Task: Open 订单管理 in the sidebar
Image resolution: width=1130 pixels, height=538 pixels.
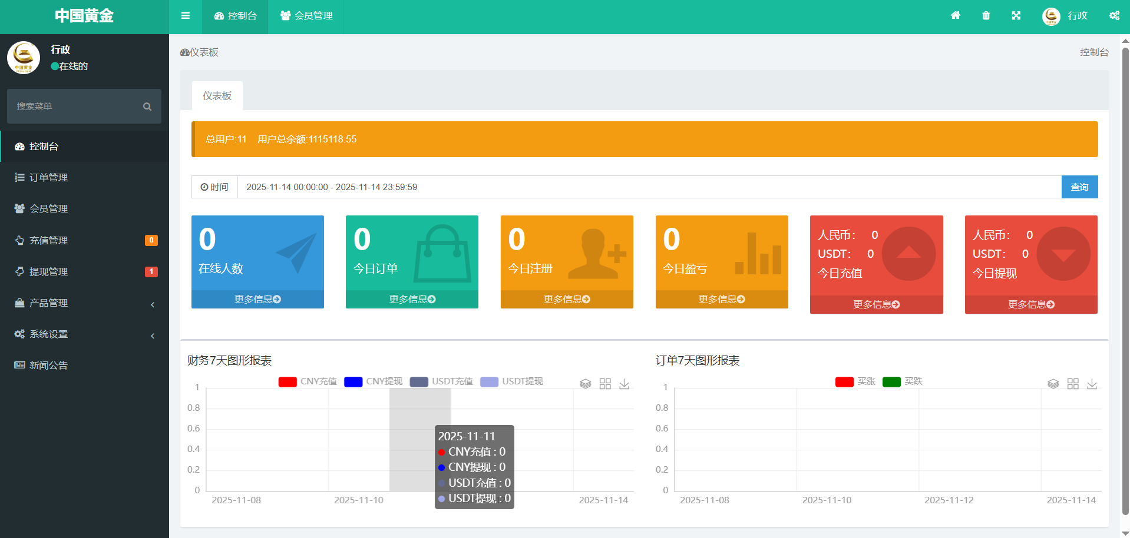Action: point(49,178)
